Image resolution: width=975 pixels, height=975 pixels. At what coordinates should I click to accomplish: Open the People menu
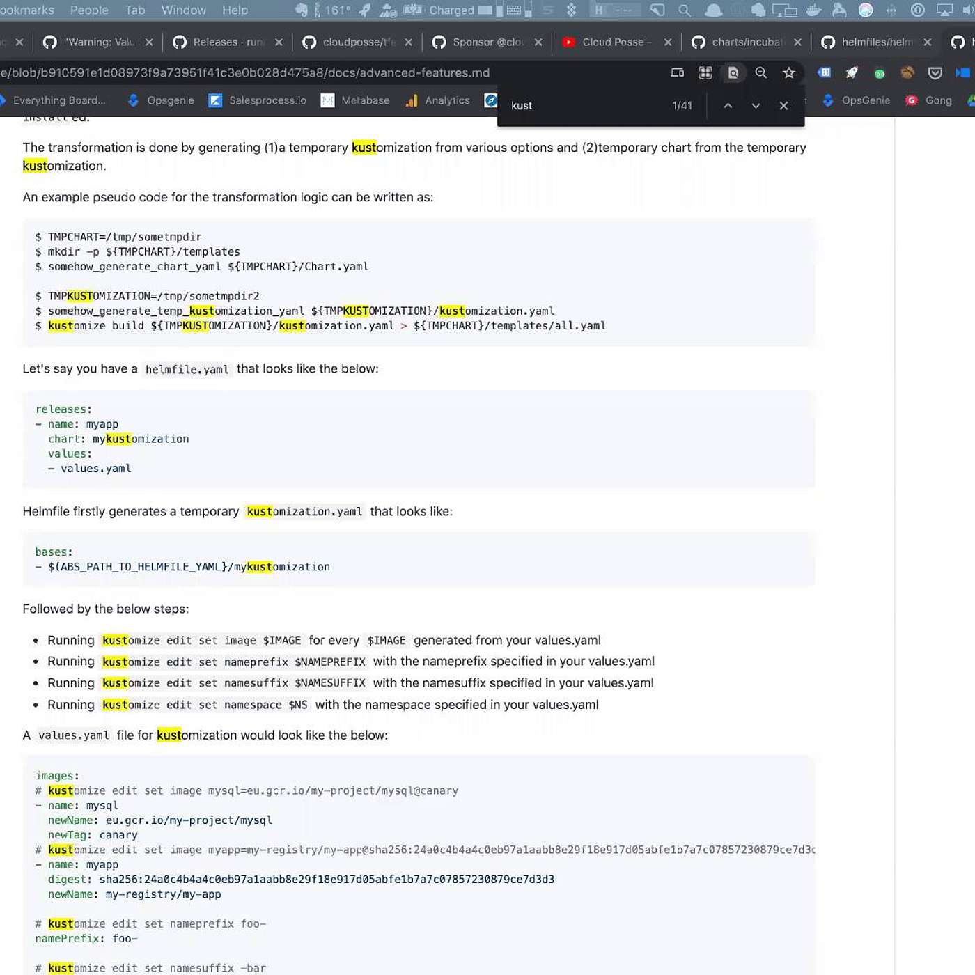(x=89, y=10)
